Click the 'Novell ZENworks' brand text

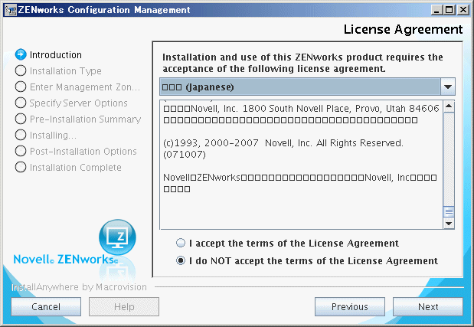pyautogui.click(x=66, y=260)
